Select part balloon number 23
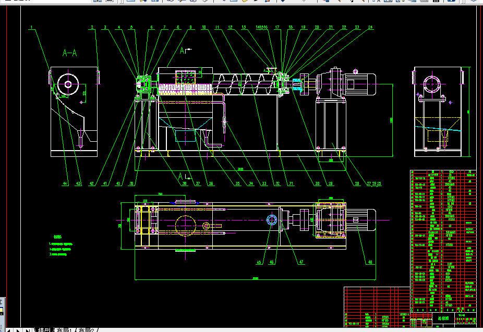The height and width of the screenshot is (332, 483). click(x=357, y=28)
